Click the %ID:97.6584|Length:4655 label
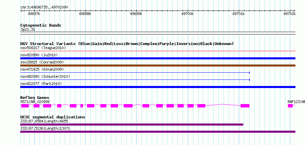Screen dimensions: 305x145 click(x=44, y=121)
